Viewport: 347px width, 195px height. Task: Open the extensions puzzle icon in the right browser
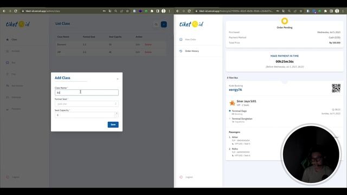coord(325,11)
